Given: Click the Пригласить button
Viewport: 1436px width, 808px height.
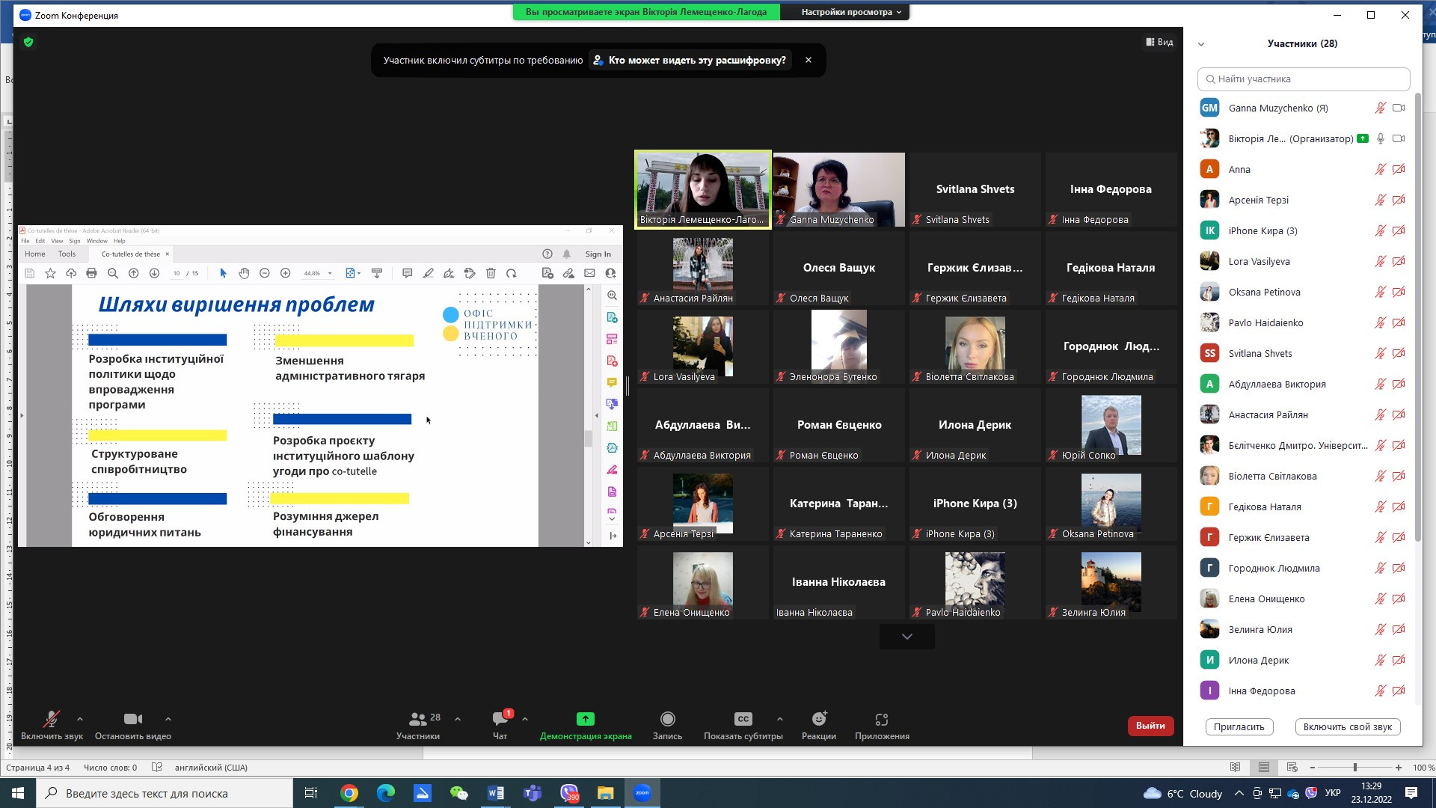Looking at the screenshot, I should point(1239,727).
